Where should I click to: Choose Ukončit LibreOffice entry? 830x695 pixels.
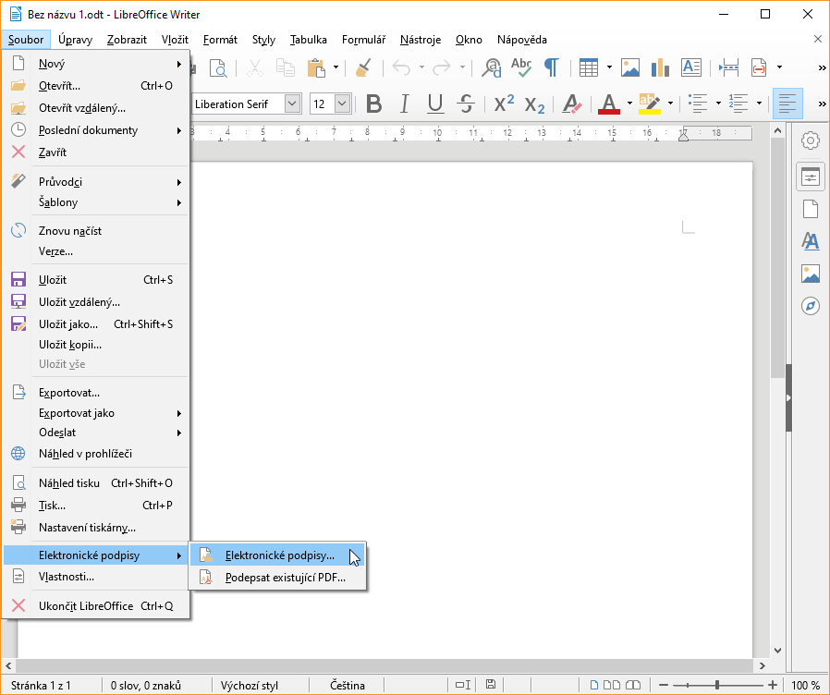96,606
